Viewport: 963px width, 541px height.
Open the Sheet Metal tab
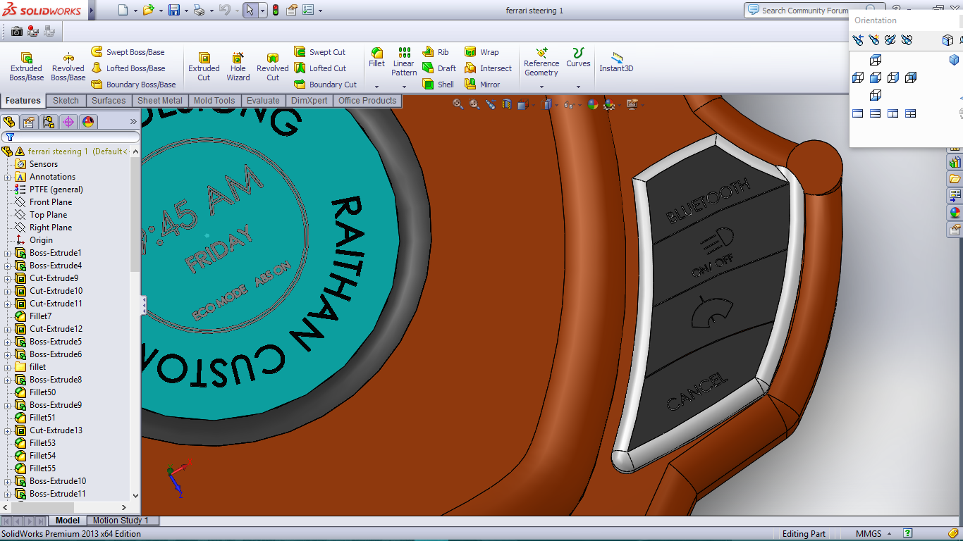pyautogui.click(x=160, y=101)
